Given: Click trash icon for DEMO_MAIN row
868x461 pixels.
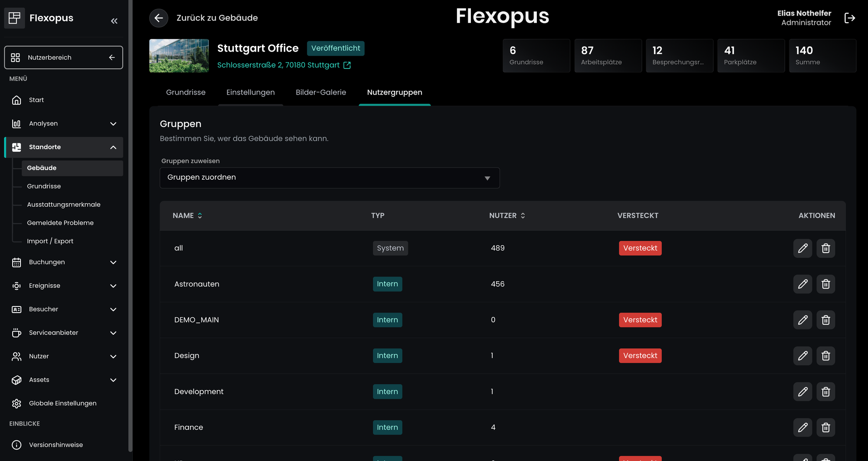Looking at the screenshot, I should click(825, 320).
